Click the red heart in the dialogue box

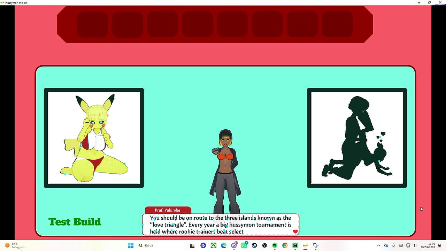click(295, 231)
